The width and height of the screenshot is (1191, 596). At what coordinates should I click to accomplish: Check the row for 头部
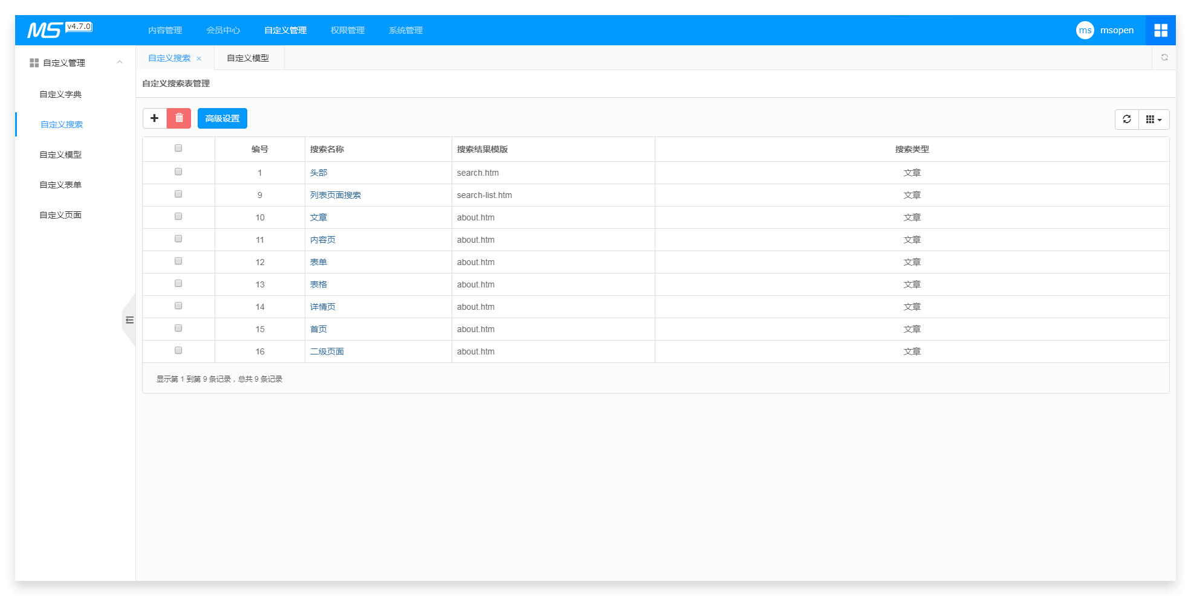pyautogui.click(x=178, y=171)
